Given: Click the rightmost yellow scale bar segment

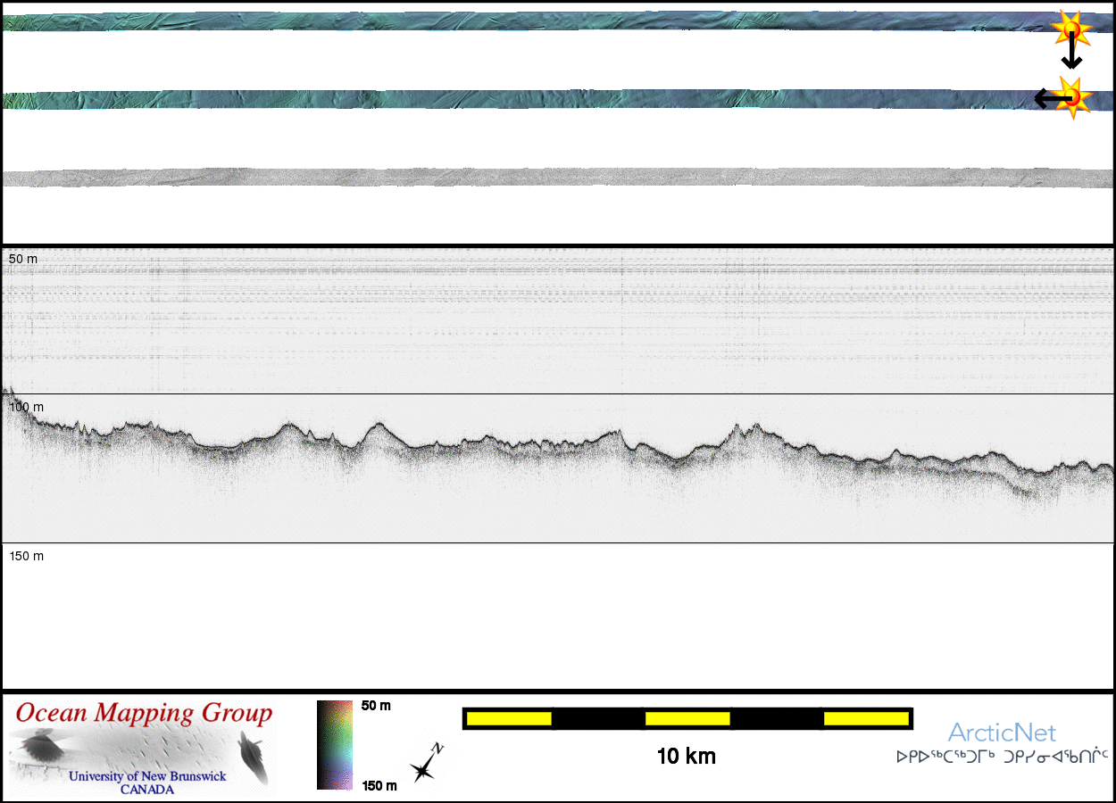Looking at the screenshot, I should pos(865,718).
